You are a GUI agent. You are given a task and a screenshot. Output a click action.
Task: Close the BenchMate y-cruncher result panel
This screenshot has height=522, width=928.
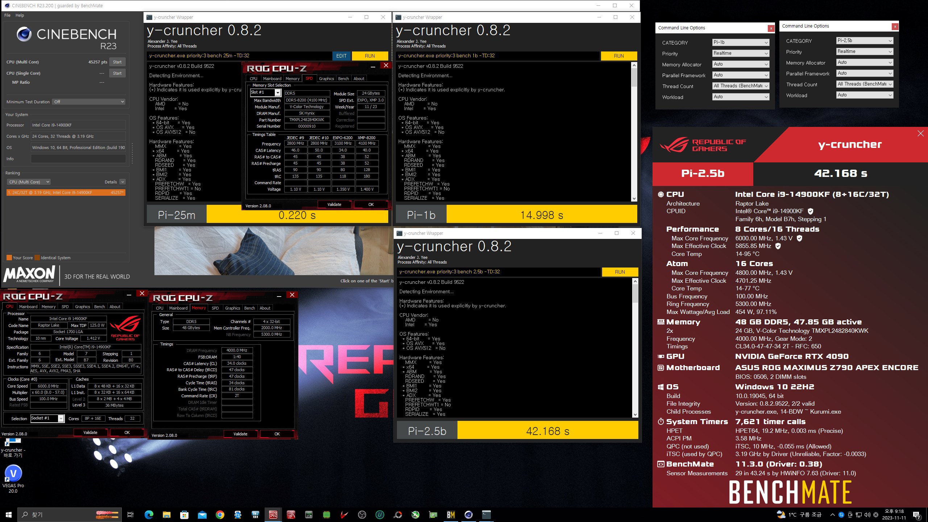920,133
